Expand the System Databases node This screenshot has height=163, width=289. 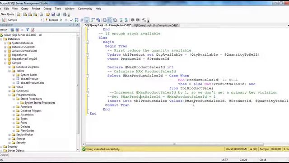tap(5, 43)
